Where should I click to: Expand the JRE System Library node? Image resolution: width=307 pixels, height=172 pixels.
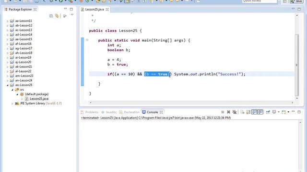(x=12, y=104)
